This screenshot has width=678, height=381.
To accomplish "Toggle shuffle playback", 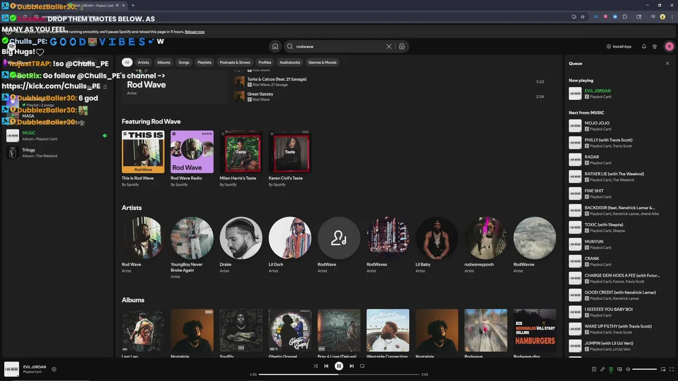I will click(316, 366).
